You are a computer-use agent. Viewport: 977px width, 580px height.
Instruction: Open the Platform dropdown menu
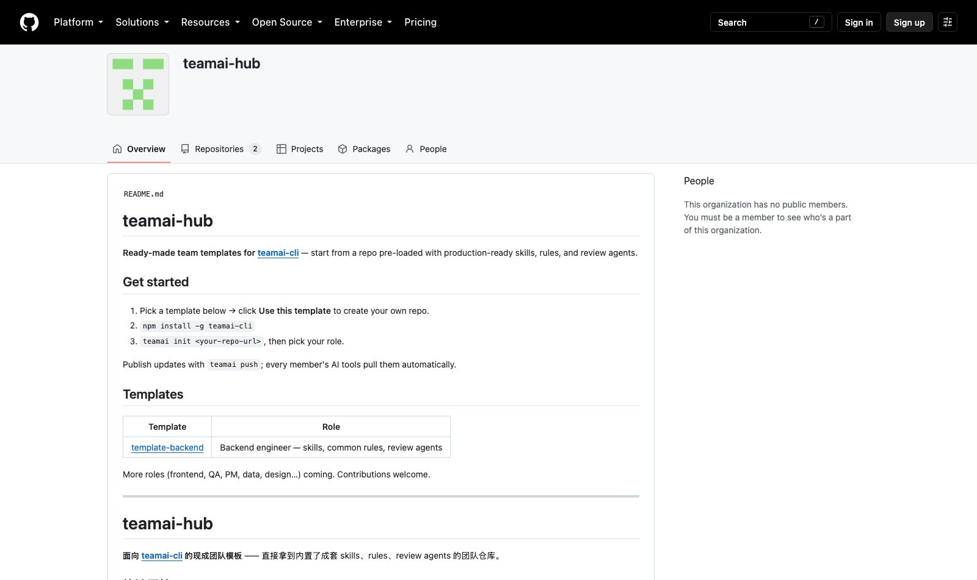tap(78, 22)
